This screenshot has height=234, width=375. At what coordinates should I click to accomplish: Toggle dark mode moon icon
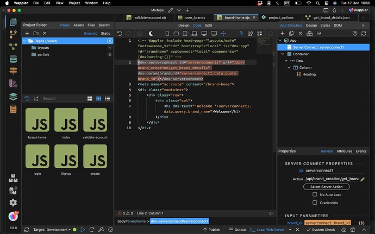point(151,34)
